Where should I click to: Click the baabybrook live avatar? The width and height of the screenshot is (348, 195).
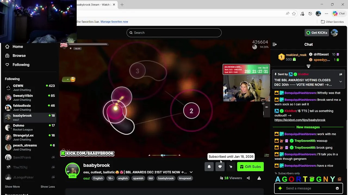[72, 170]
